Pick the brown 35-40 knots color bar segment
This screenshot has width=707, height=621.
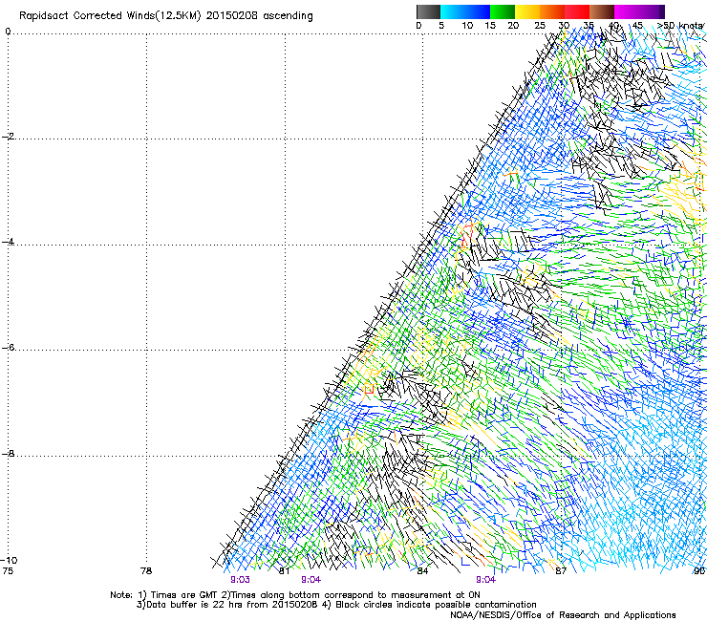[602, 11]
